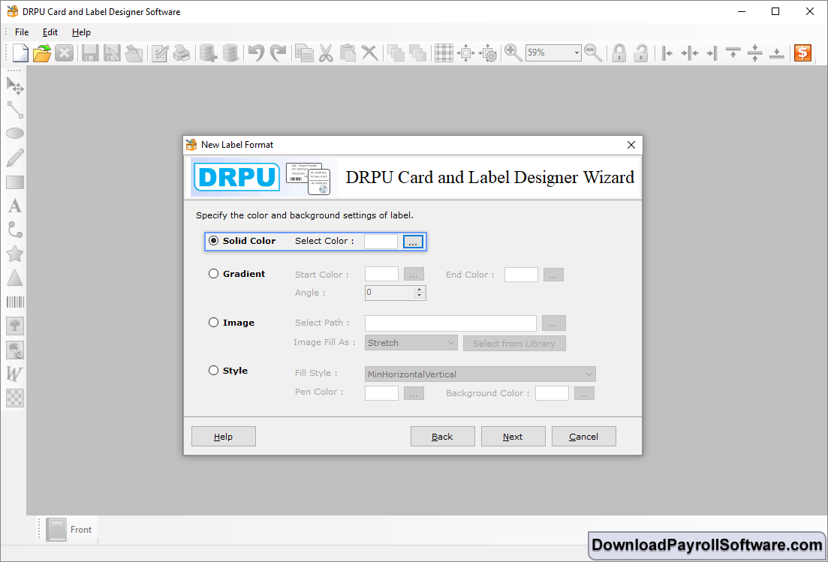Click the gradient Start Color swatch
The image size is (828, 562).
click(x=381, y=275)
